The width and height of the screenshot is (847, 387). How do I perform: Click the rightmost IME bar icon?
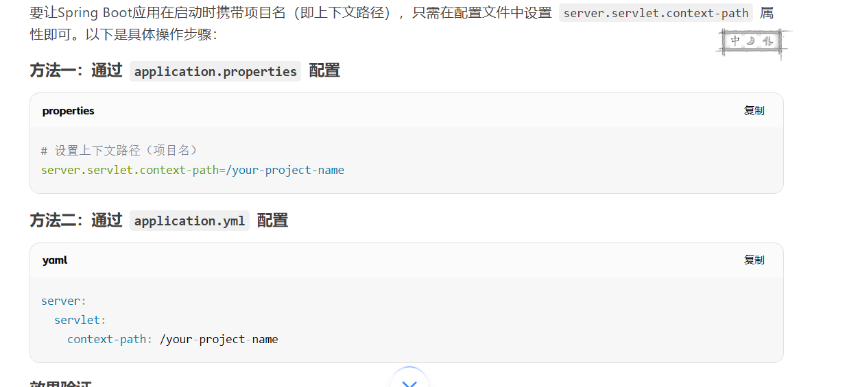click(x=767, y=41)
